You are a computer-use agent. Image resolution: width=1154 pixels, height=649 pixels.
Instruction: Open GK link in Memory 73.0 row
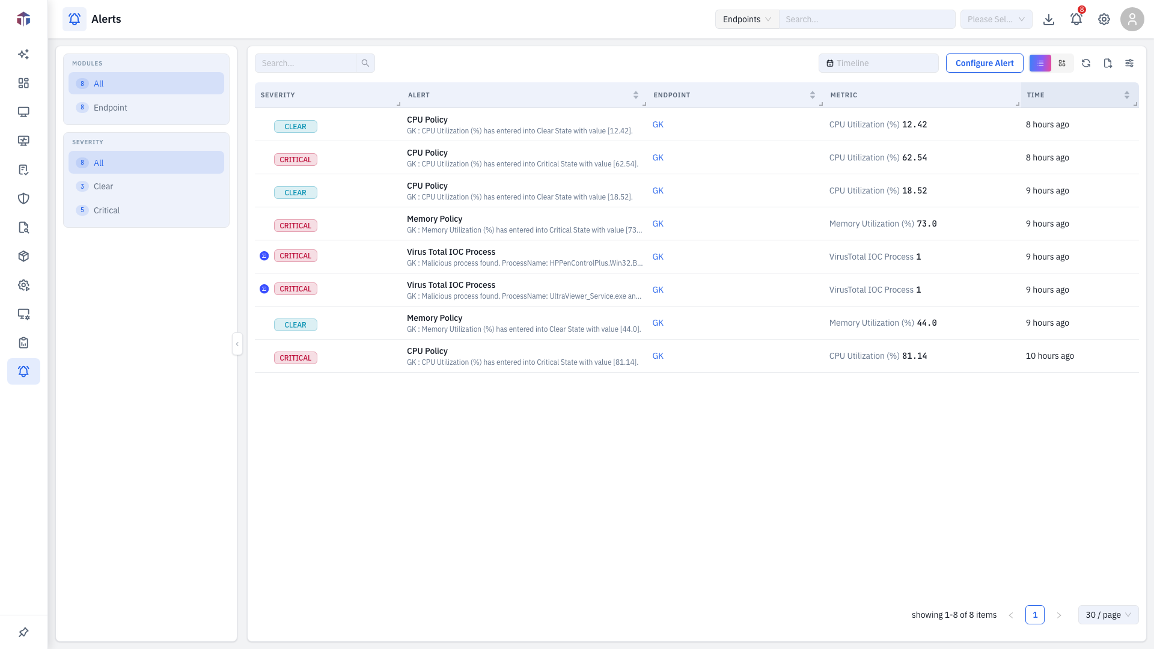tap(658, 224)
